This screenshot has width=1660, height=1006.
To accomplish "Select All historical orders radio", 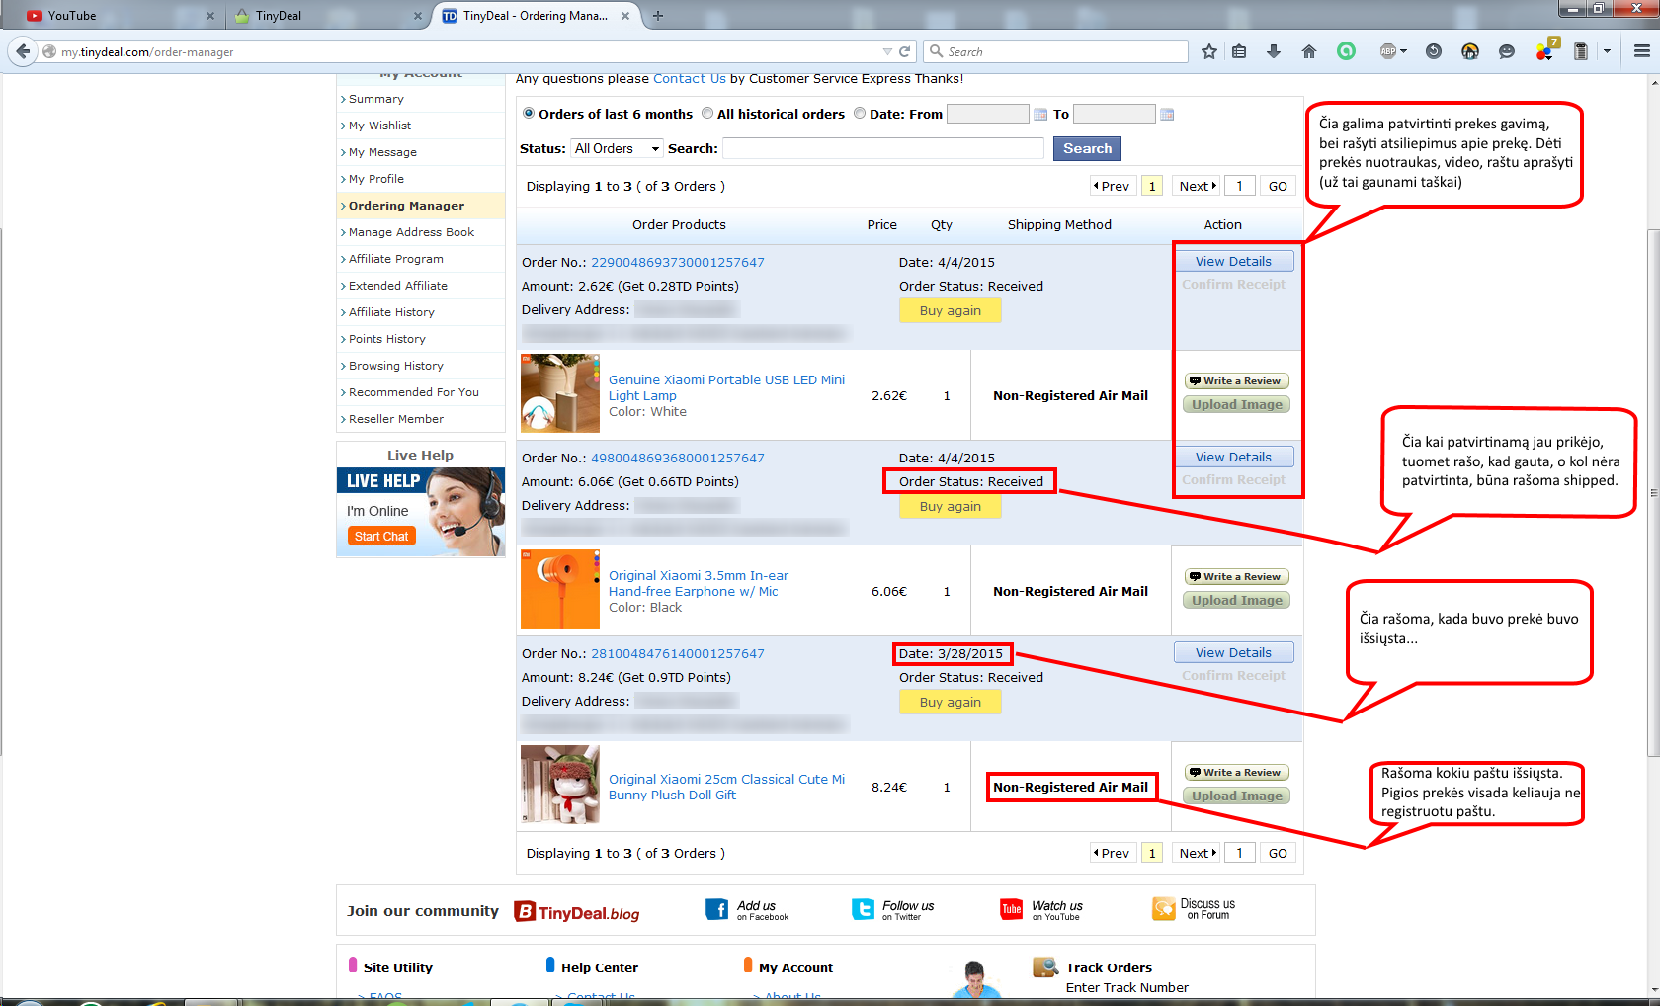I will [707, 114].
